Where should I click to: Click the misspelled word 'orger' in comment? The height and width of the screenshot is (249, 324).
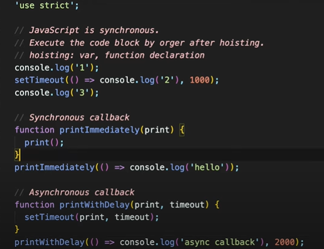(172, 43)
